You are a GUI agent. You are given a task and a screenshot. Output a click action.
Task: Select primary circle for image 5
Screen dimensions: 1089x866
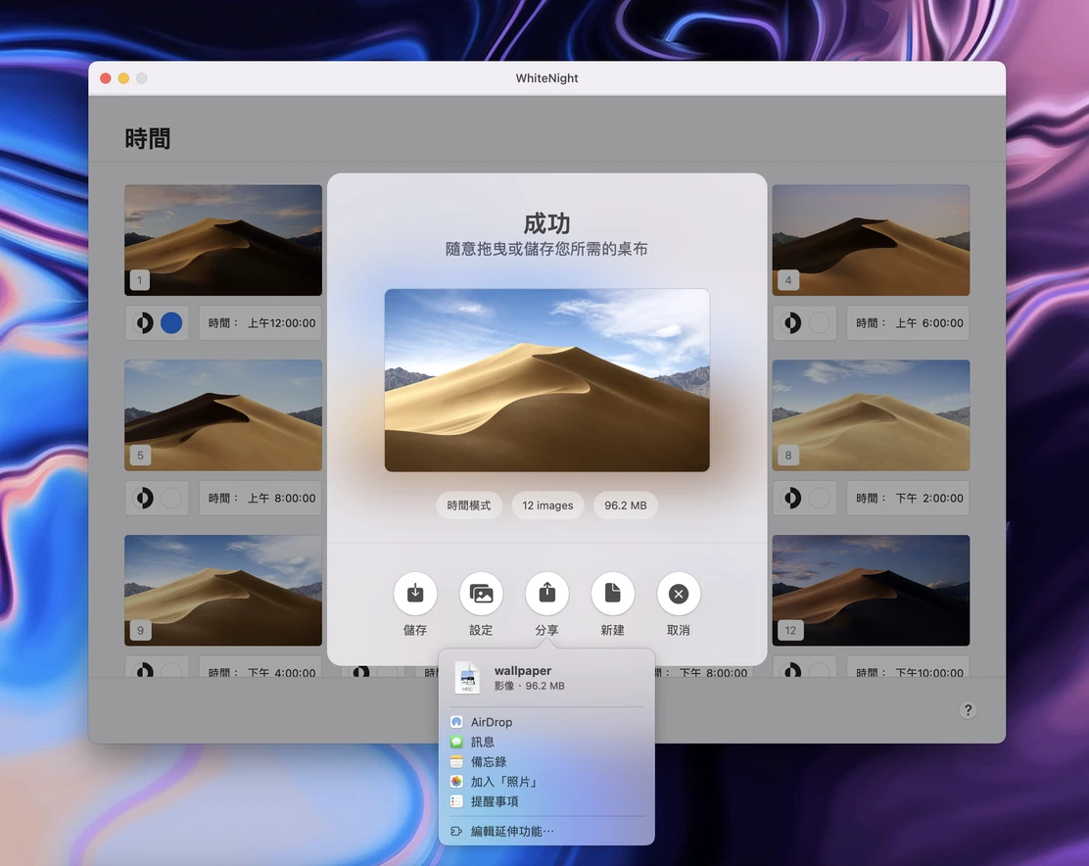point(171,498)
